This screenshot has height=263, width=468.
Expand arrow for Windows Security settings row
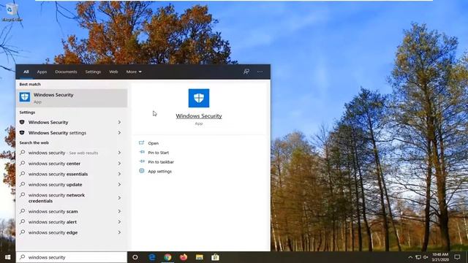pyautogui.click(x=119, y=133)
